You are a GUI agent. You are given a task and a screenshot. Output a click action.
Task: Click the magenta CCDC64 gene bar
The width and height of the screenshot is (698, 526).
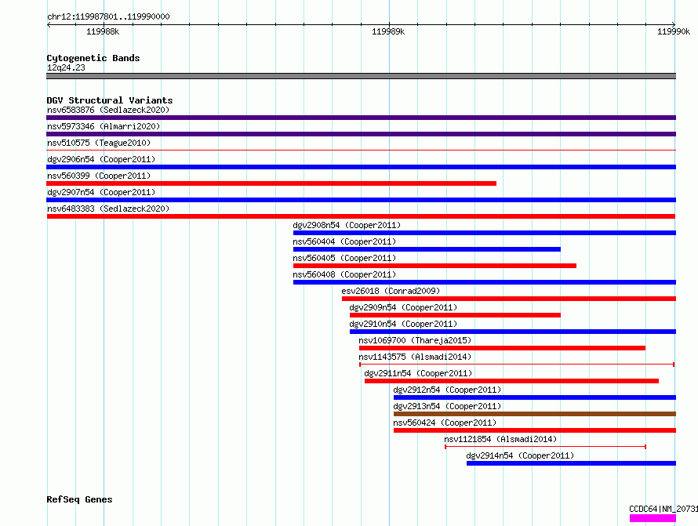653,518
